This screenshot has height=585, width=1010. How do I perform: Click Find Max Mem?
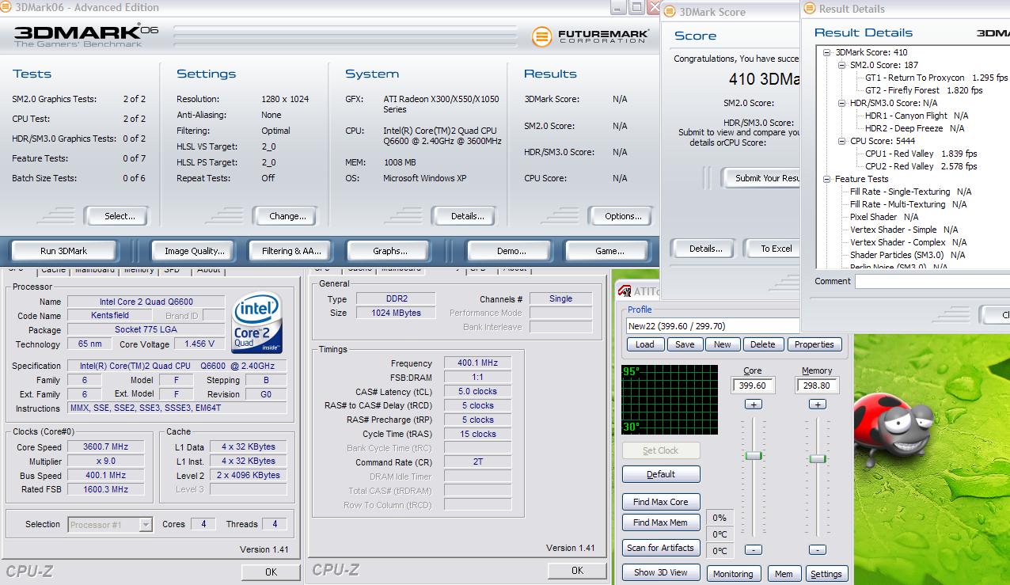pyautogui.click(x=661, y=522)
